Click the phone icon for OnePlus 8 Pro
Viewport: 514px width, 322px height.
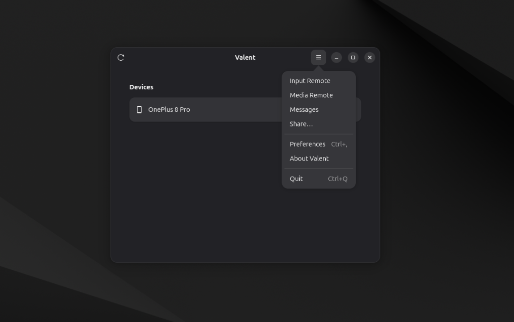[x=140, y=110]
